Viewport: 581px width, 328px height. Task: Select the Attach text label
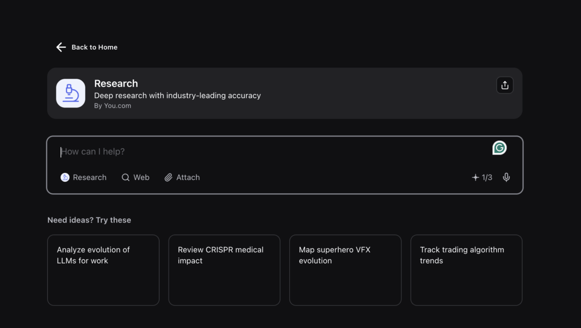(x=188, y=177)
